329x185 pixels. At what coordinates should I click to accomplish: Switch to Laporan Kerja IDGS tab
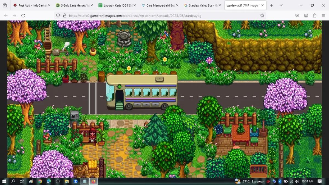tap(117, 5)
